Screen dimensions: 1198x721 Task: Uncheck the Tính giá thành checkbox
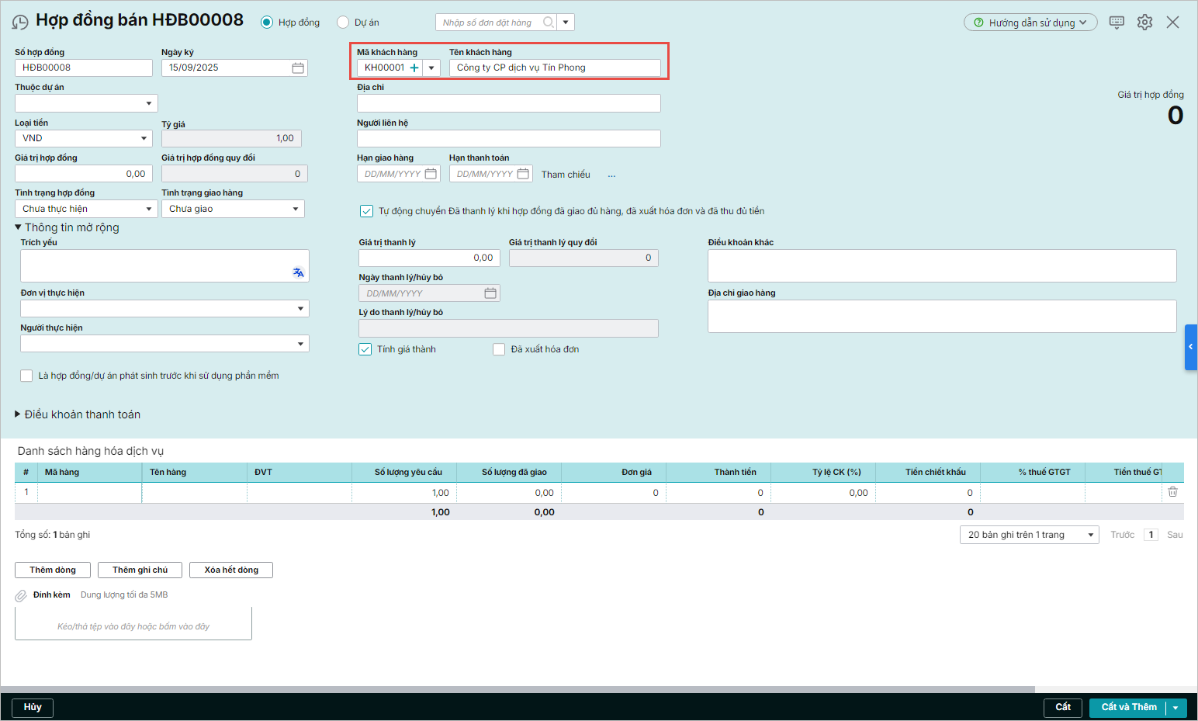pyautogui.click(x=365, y=349)
